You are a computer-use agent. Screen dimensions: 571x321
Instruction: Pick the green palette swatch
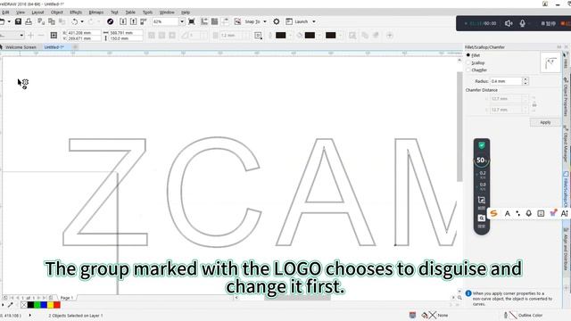pos(37,305)
